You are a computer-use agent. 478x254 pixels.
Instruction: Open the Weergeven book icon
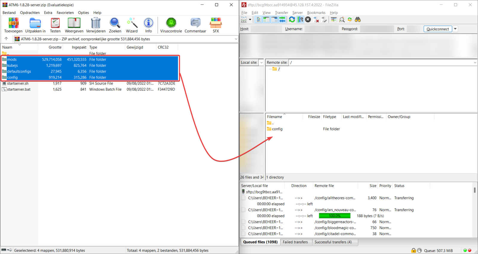point(74,25)
